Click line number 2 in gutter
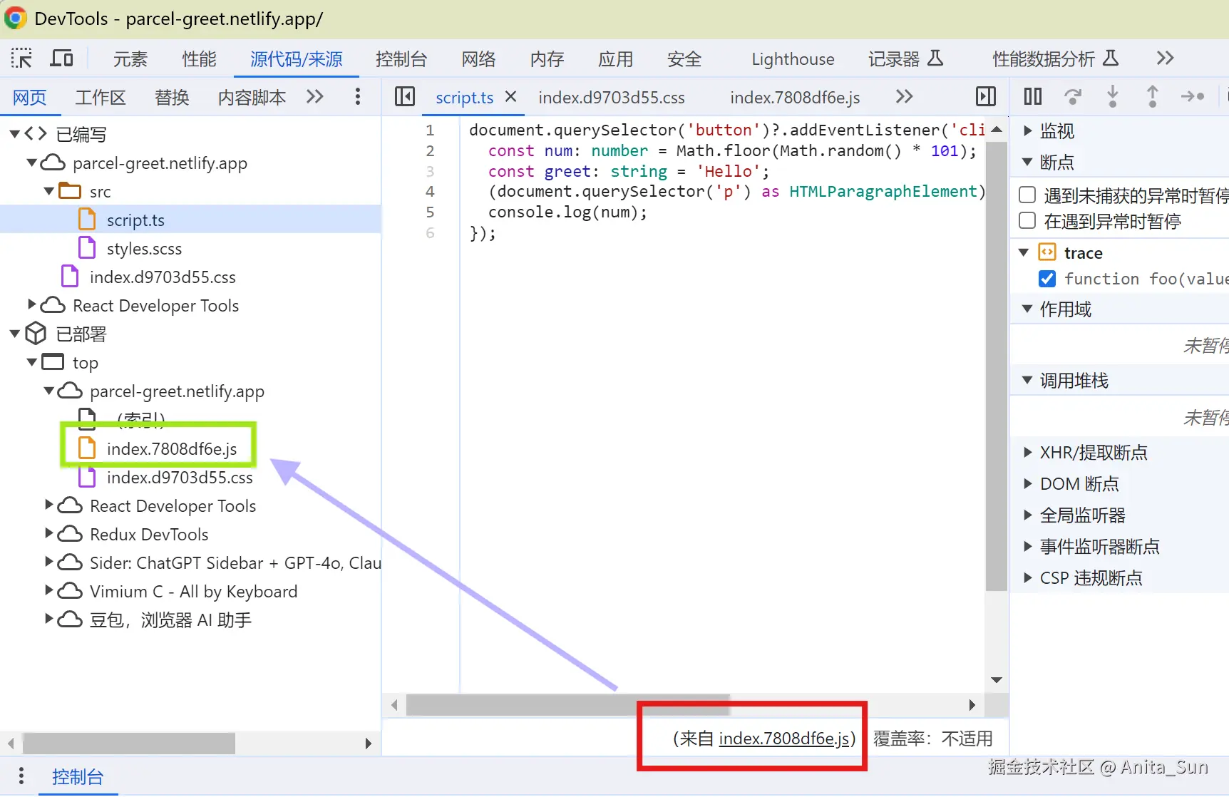The height and width of the screenshot is (797, 1229). click(430, 150)
